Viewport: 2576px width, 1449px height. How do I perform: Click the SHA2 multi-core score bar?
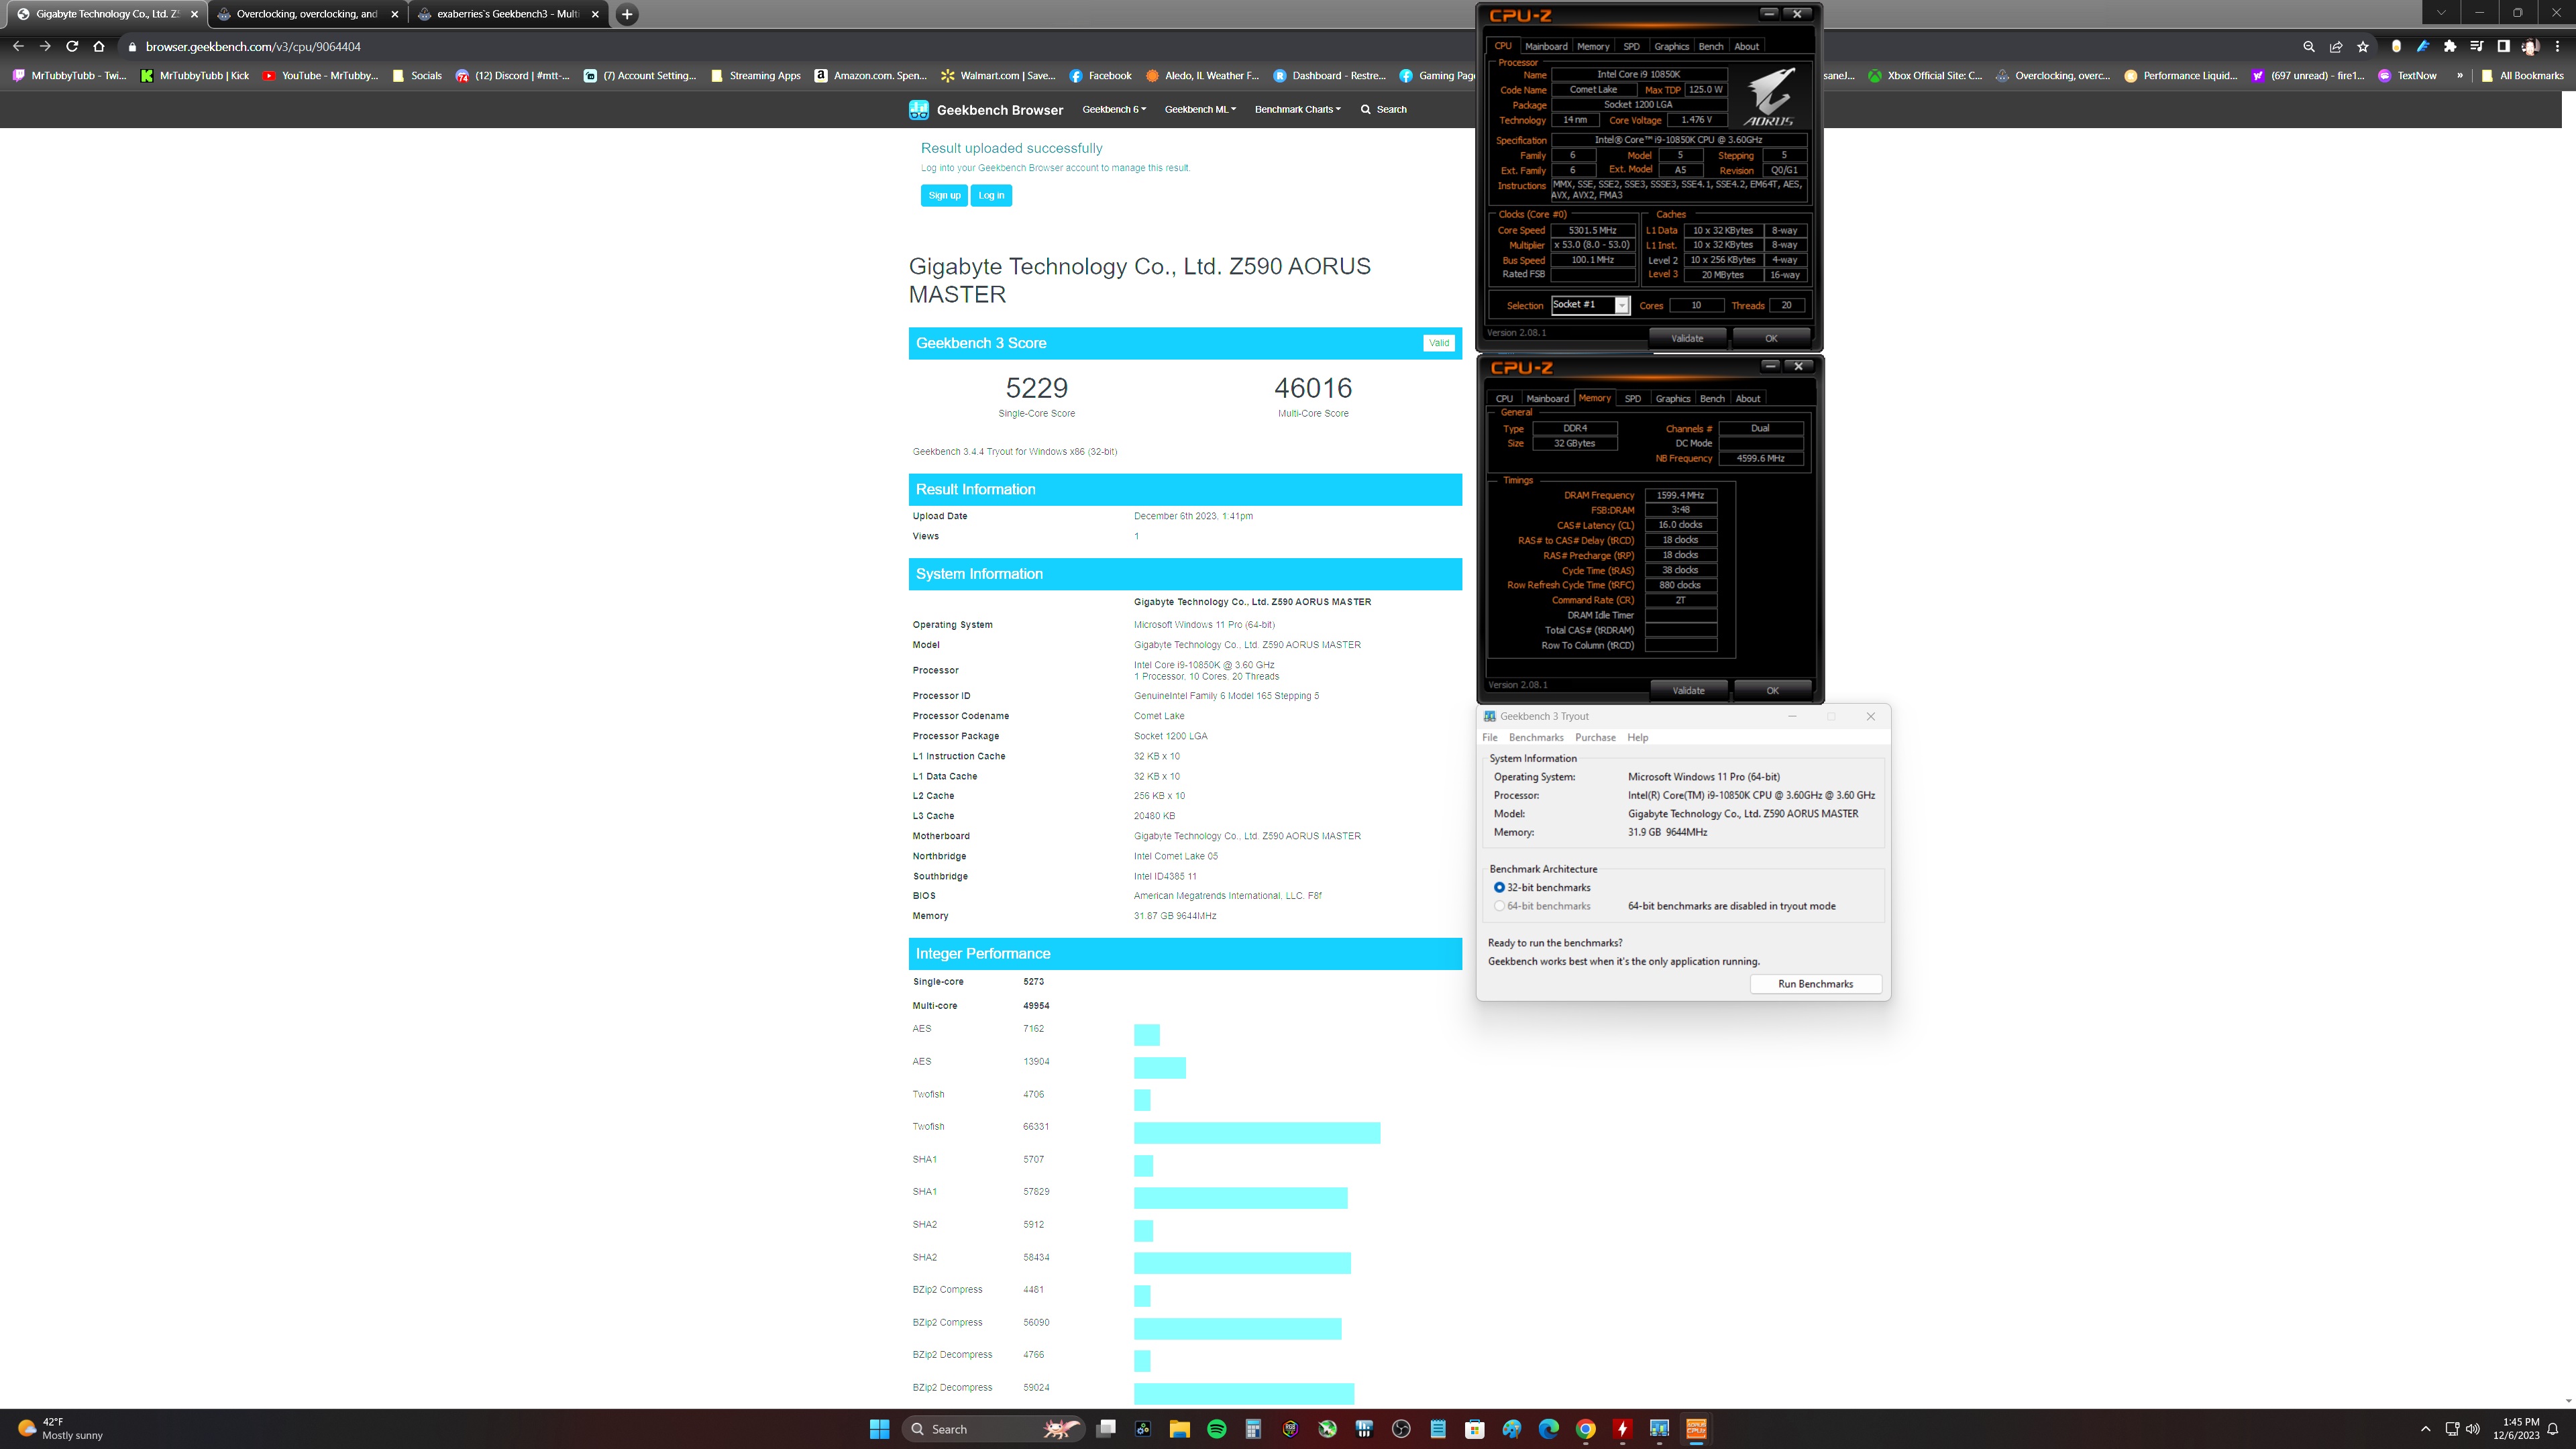[x=1242, y=1263]
